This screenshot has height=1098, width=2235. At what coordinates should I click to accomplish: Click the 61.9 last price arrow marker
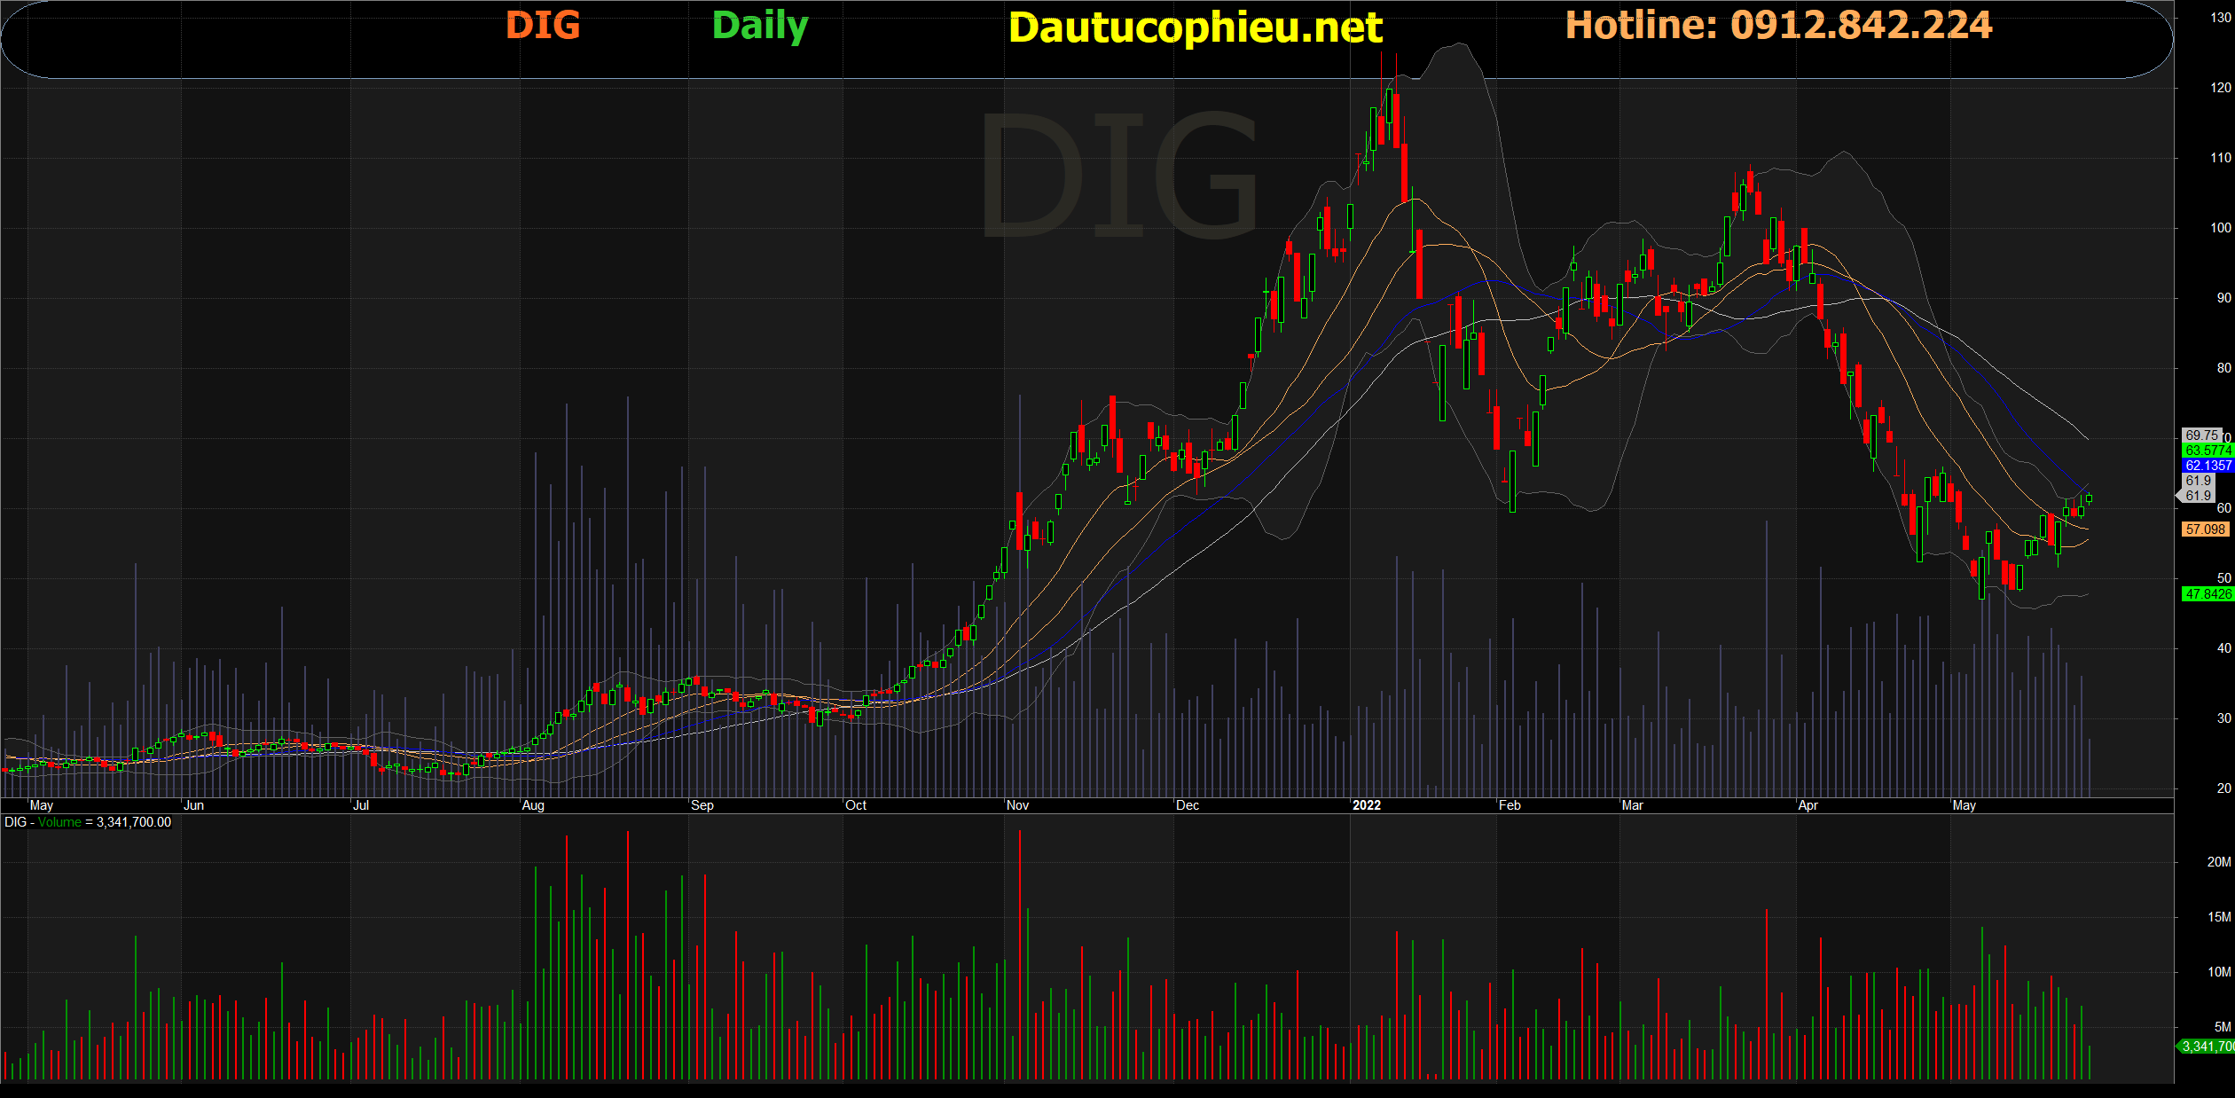[2197, 496]
